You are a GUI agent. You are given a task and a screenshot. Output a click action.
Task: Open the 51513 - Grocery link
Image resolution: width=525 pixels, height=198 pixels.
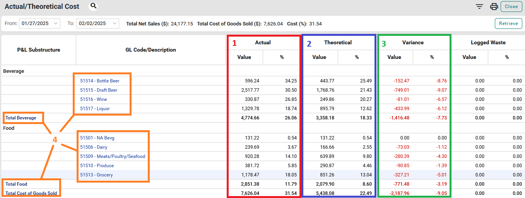click(x=96, y=175)
